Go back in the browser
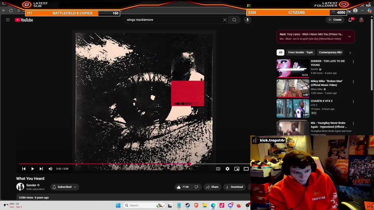 point(4,10)
